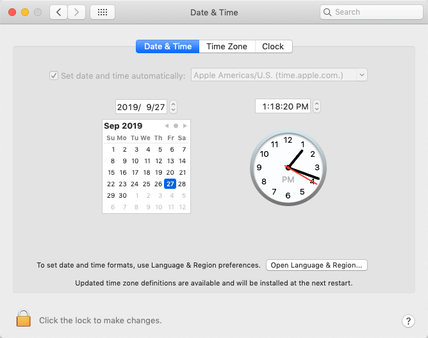
Task: Toggle Set date and time automatically checkbox
Action: (x=54, y=76)
